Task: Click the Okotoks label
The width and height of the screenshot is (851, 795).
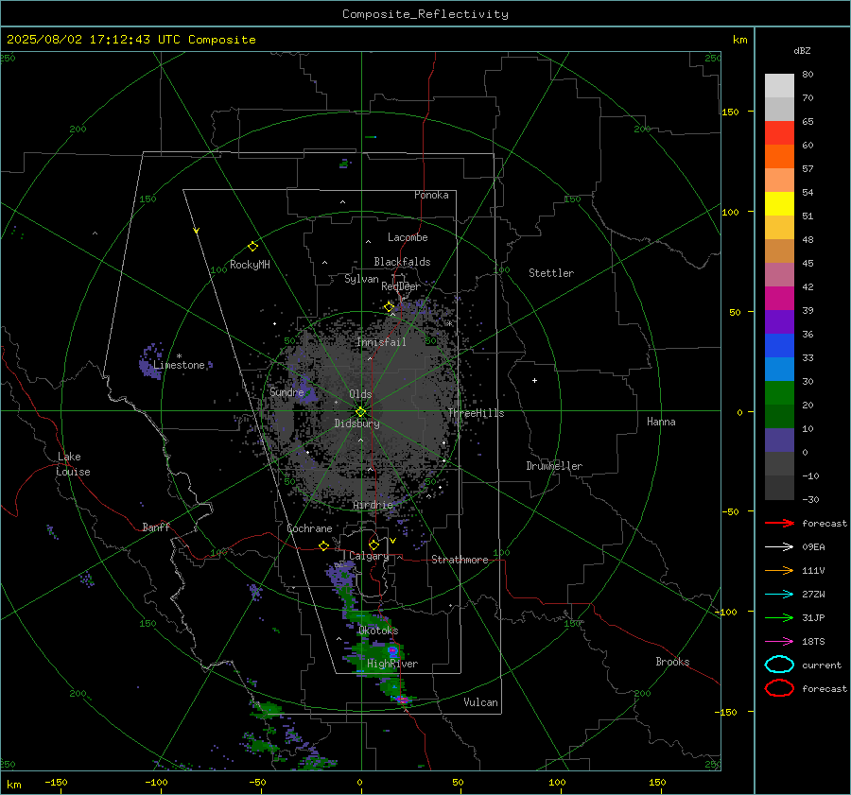Action: click(378, 631)
